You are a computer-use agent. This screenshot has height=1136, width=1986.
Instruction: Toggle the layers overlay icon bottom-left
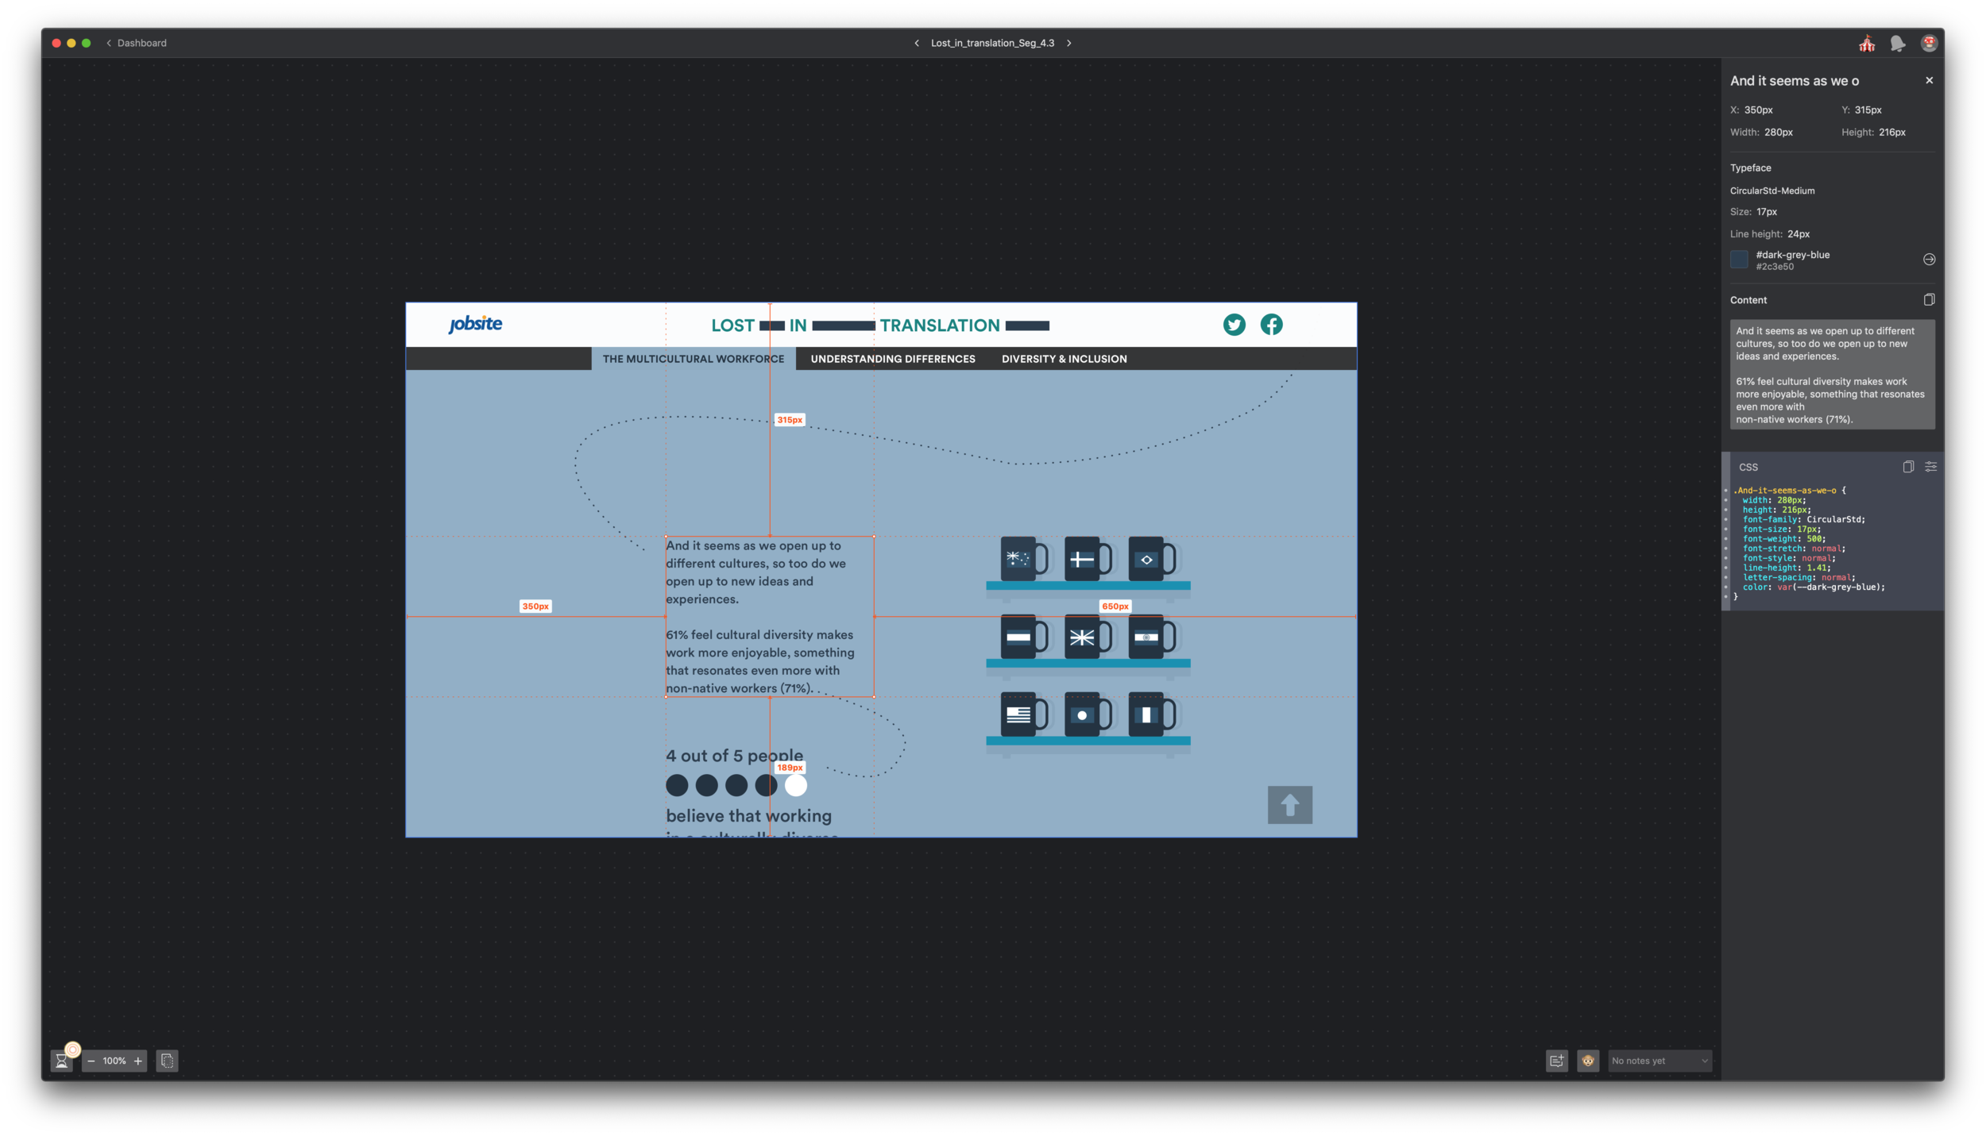(x=167, y=1061)
